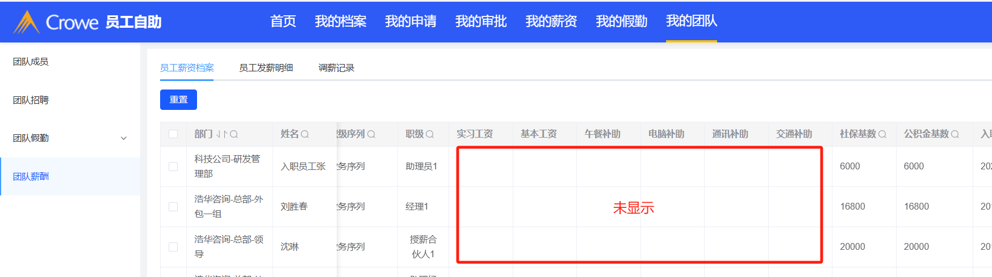Open 我的假勤 in top navigation
This screenshot has width=992, height=277.
(x=622, y=22)
